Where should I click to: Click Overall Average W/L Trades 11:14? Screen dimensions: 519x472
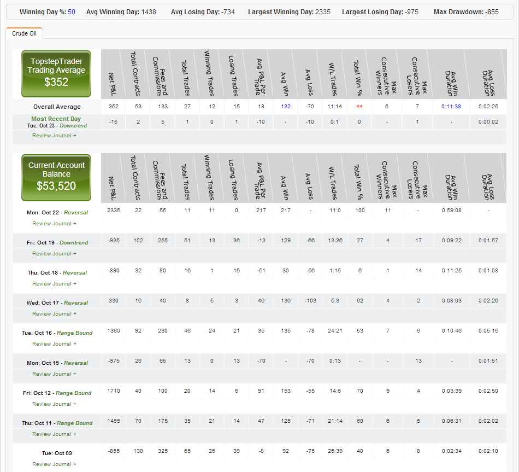[335, 107]
